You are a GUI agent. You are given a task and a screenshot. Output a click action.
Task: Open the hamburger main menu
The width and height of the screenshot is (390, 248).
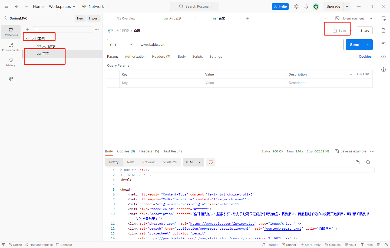6,6
